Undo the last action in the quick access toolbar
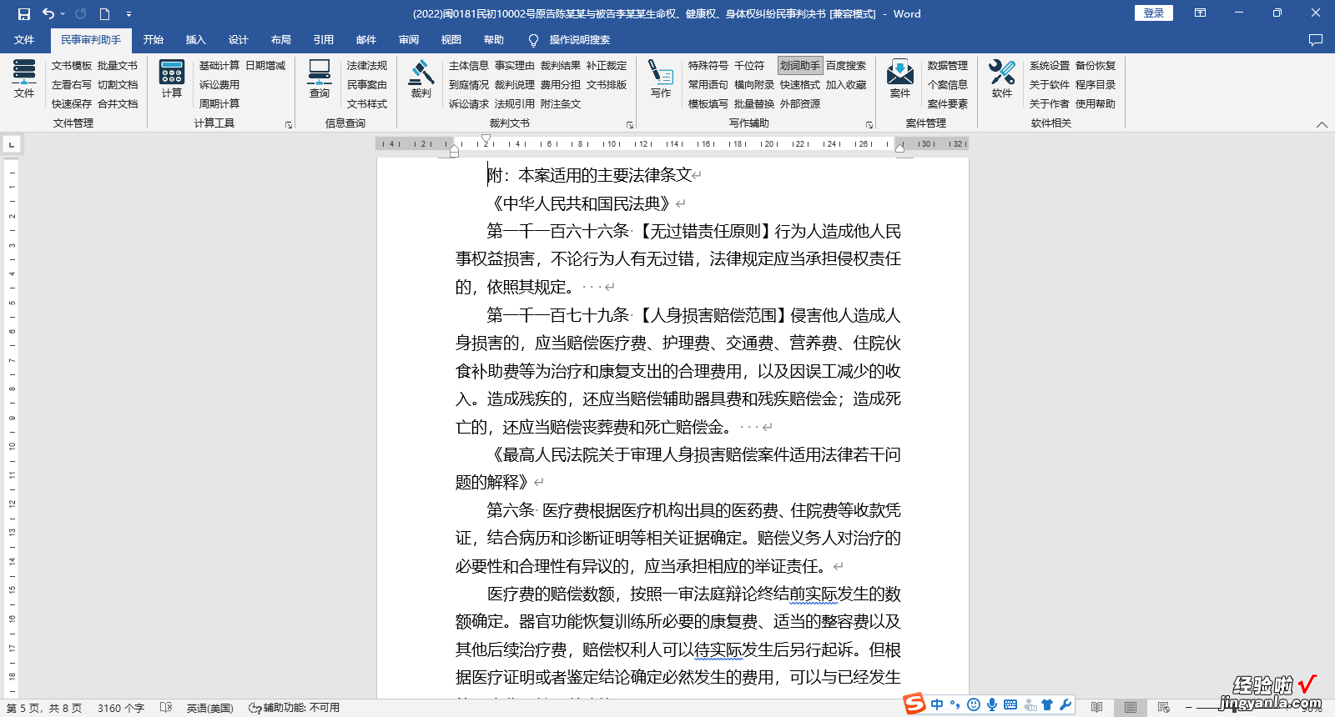Screen dimensions: 1335x717 click(48, 13)
